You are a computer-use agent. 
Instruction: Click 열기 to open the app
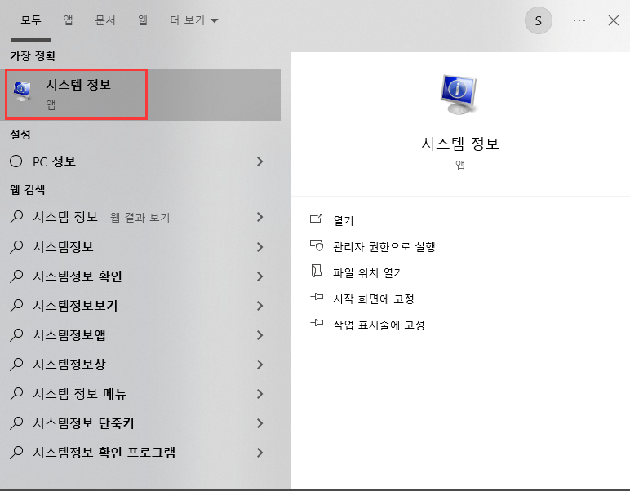pos(344,220)
